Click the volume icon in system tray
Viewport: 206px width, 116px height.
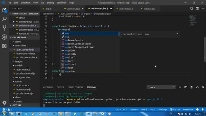190,114
